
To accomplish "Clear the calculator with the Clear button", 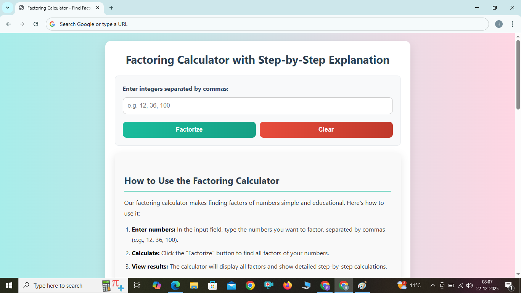I will point(326,130).
